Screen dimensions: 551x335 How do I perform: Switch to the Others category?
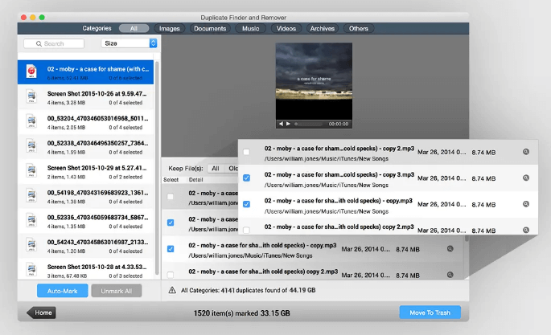[x=359, y=28]
